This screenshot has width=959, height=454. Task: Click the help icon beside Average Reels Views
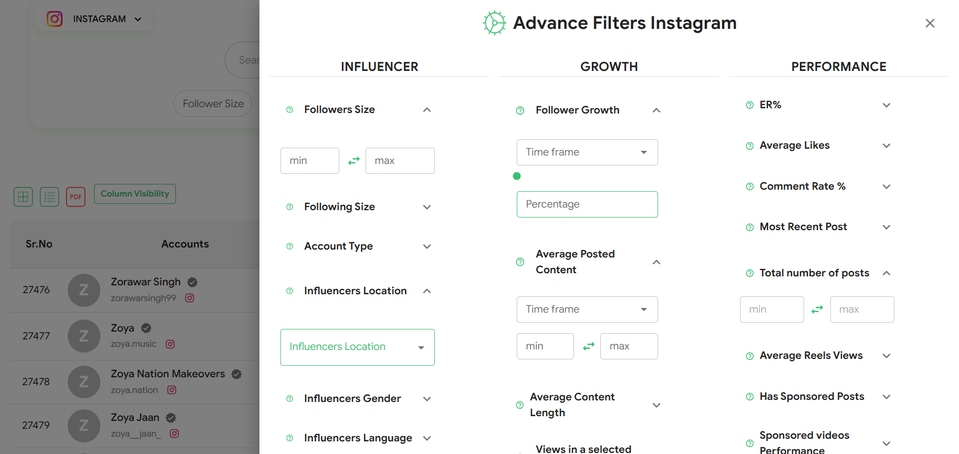(749, 356)
